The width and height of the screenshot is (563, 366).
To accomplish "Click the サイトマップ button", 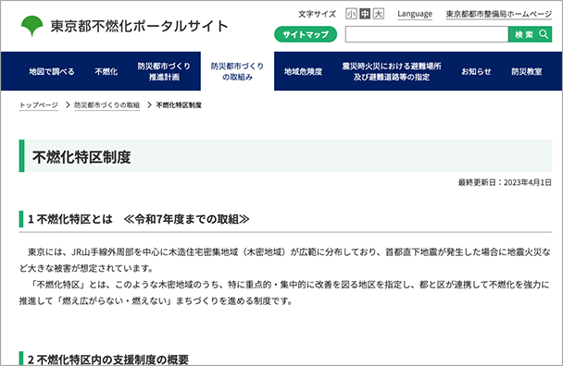I will tap(306, 34).
